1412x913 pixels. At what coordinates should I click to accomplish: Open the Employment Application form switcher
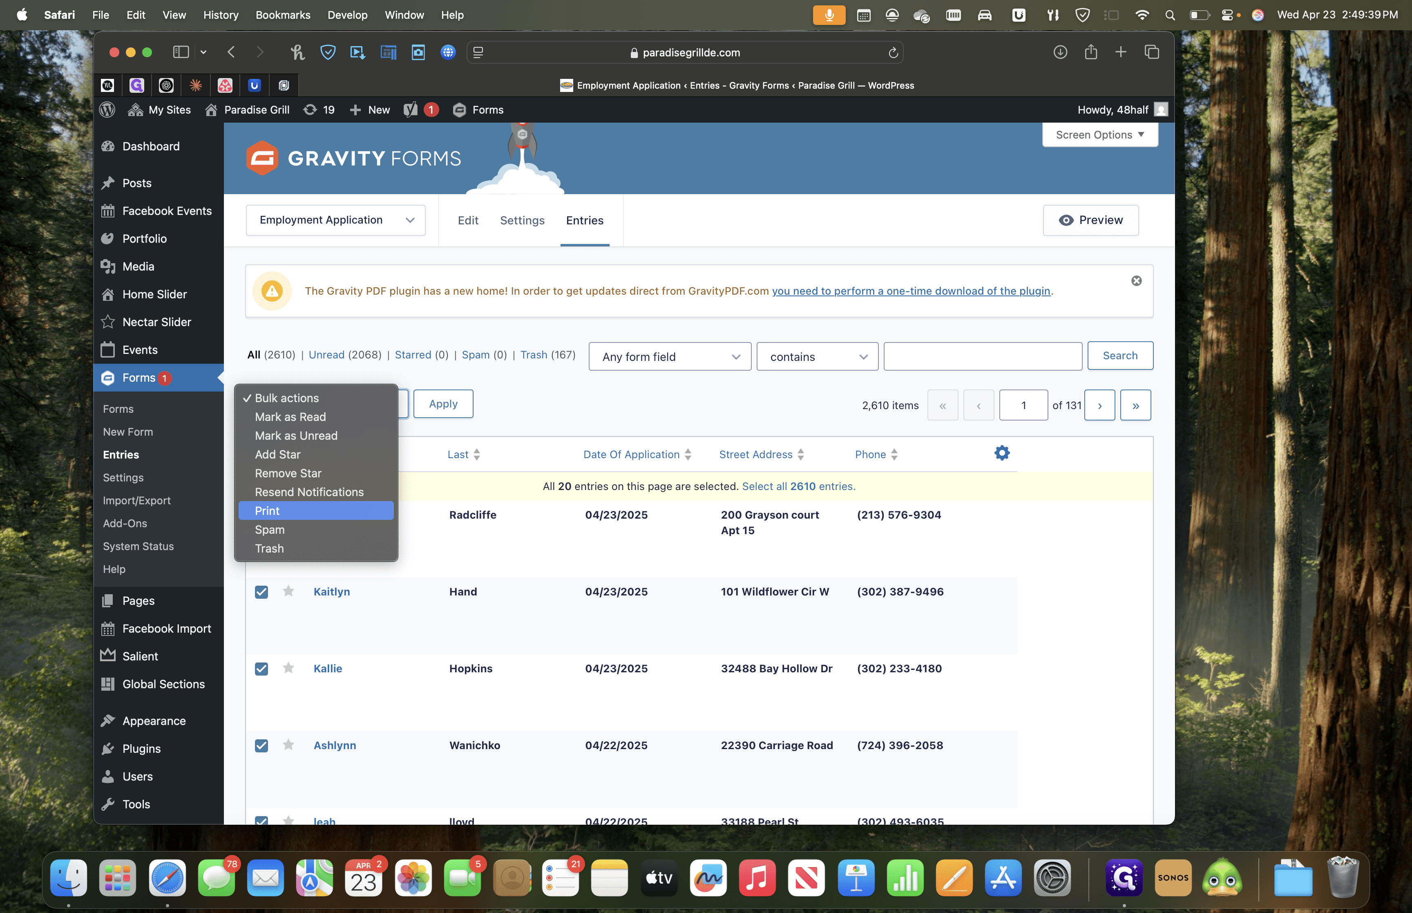(335, 220)
